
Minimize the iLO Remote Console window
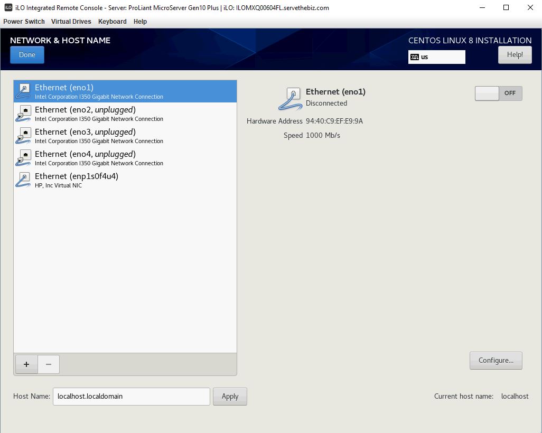click(x=482, y=7)
